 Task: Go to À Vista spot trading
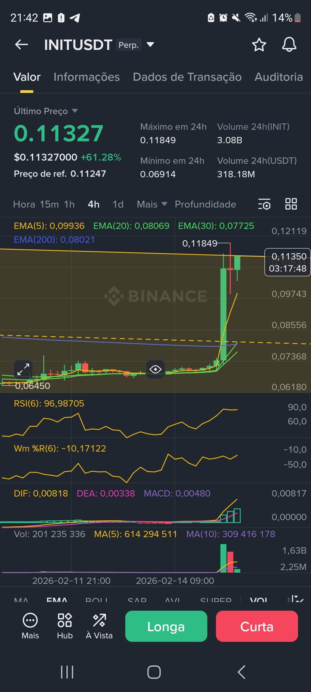tap(99, 626)
